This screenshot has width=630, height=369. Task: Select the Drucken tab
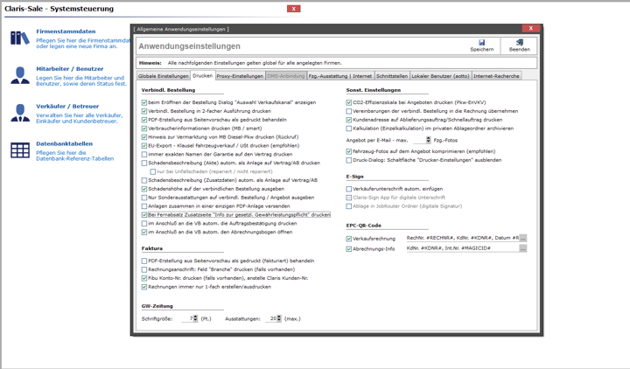202,75
